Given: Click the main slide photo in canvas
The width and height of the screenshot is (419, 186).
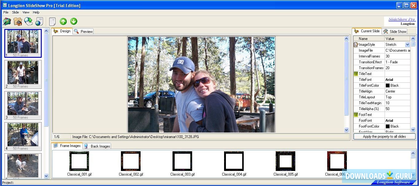Looking at the screenshot, I should tap(201, 85).
